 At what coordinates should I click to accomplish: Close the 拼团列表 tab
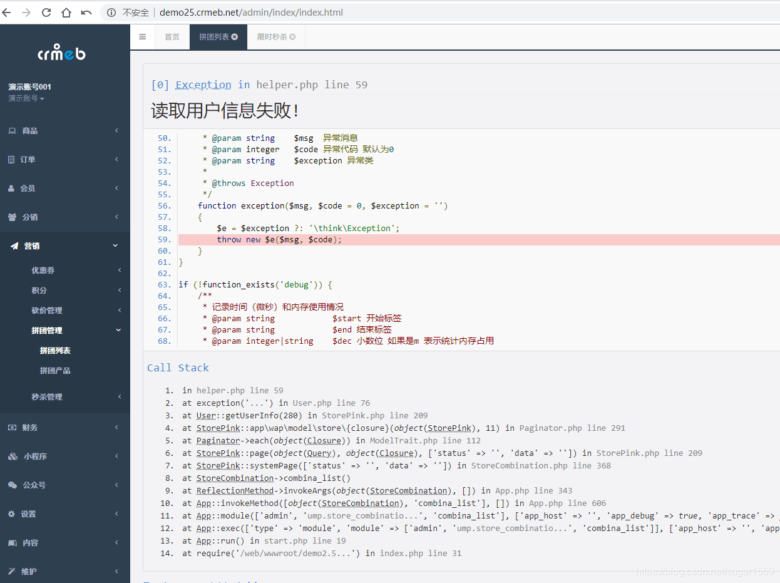(x=235, y=37)
